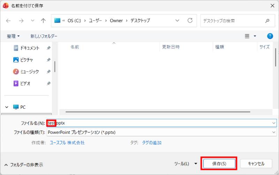Go forward using the right arrow
Viewport: 279px width, 175px height.
(x=21, y=21)
